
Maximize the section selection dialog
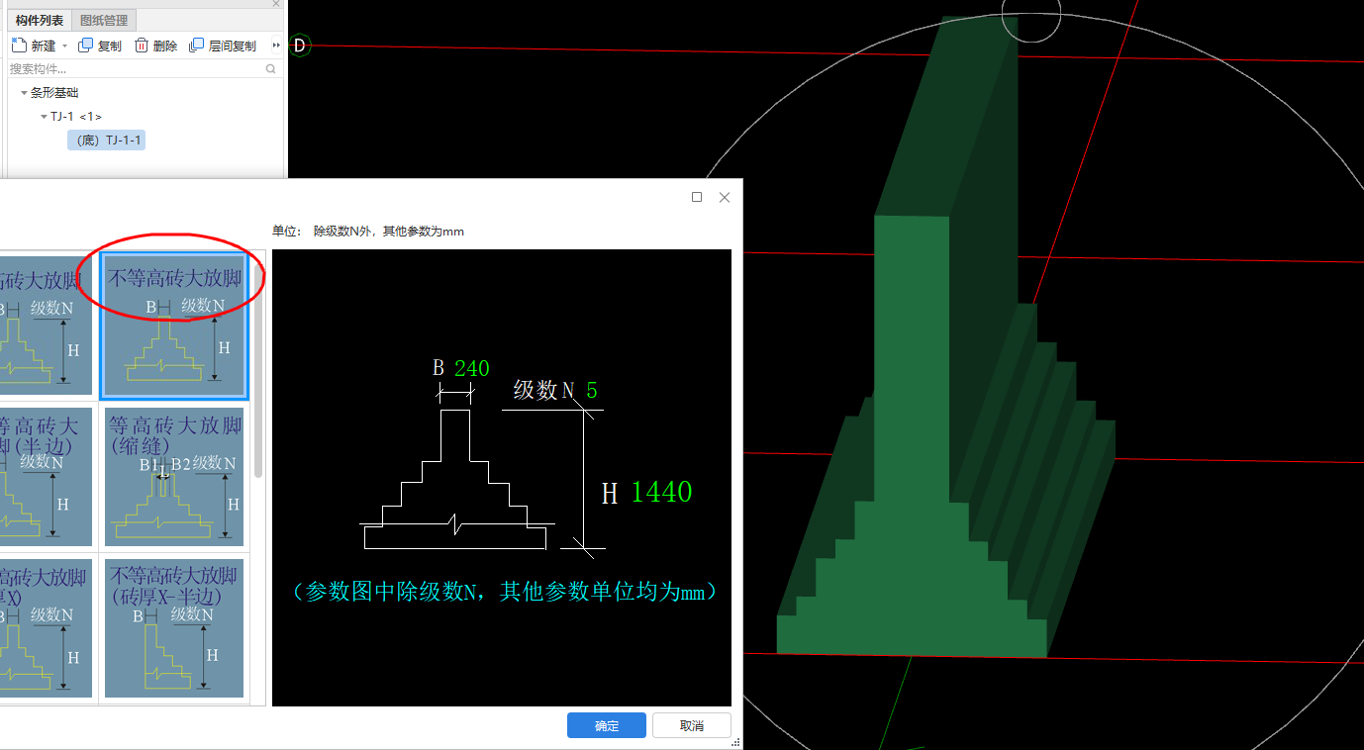pyautogui.click(x=697, y=197)
